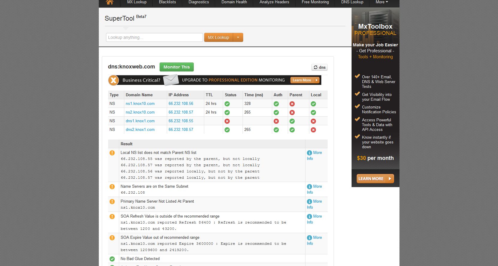
Task: Open the ns2.knox10.com link
Action: tap(140, 112)
